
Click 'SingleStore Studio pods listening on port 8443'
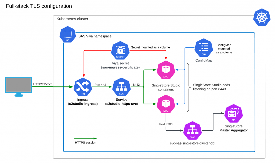(x=211, y=87)
